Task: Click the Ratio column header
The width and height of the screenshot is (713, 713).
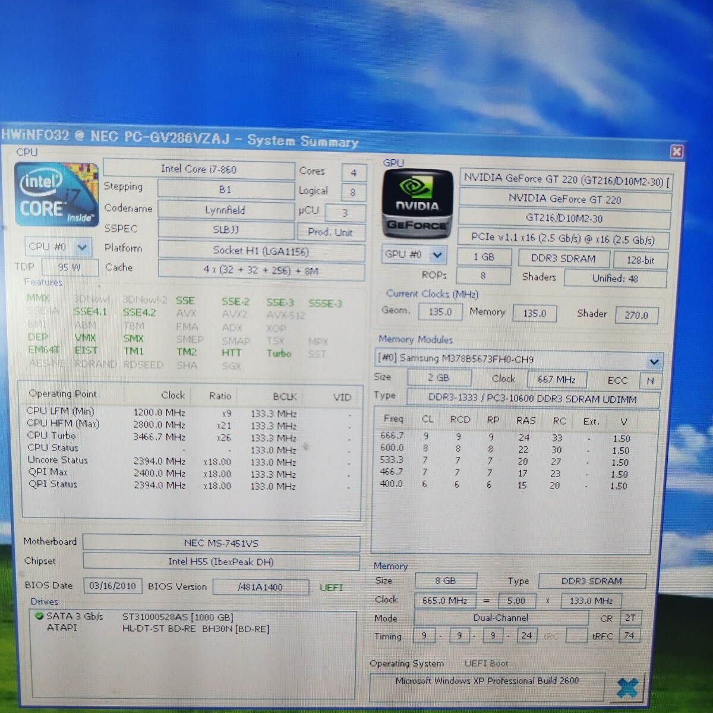Action: click(220, 396)
